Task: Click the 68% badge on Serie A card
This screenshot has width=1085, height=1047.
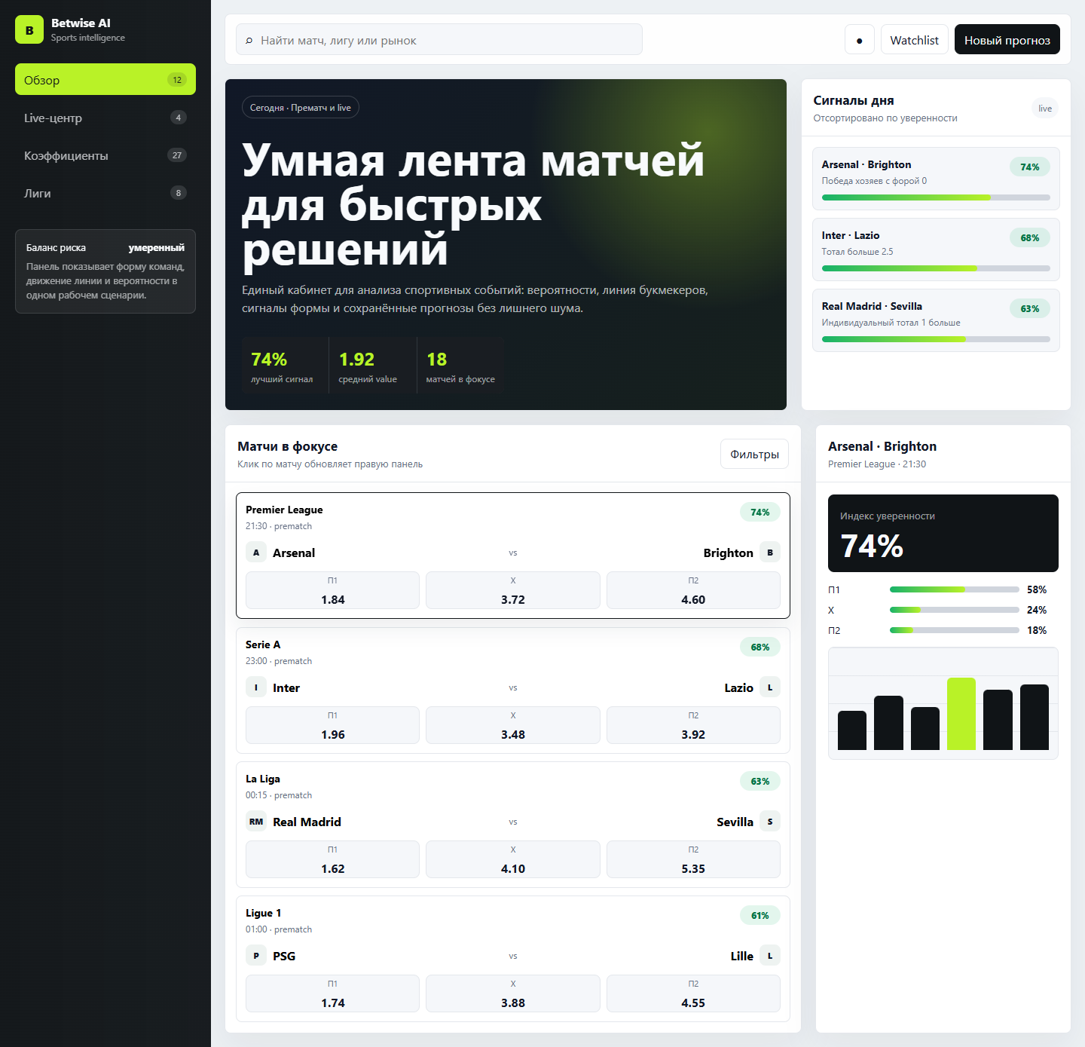Action: click(x=760, y=647)
